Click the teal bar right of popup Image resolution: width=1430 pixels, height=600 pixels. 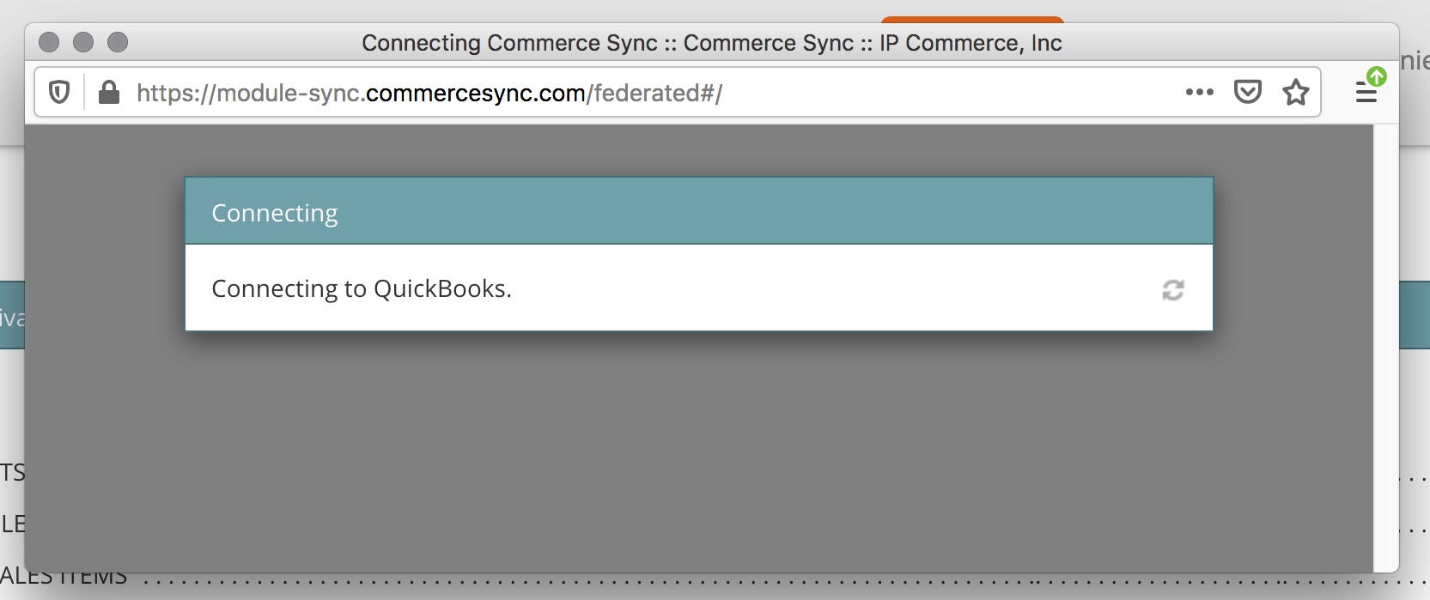[x=1415, y=314]
